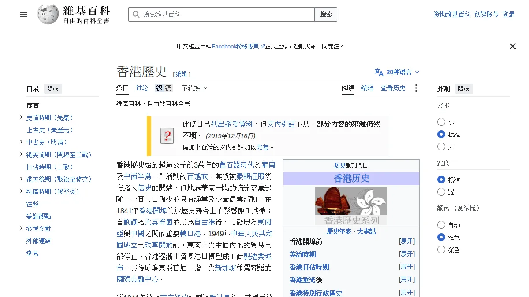Viewport: 529px width, 297px height.
Task: Expand 香港重光後 section in infobox
Action: click(x=407, y=280)
